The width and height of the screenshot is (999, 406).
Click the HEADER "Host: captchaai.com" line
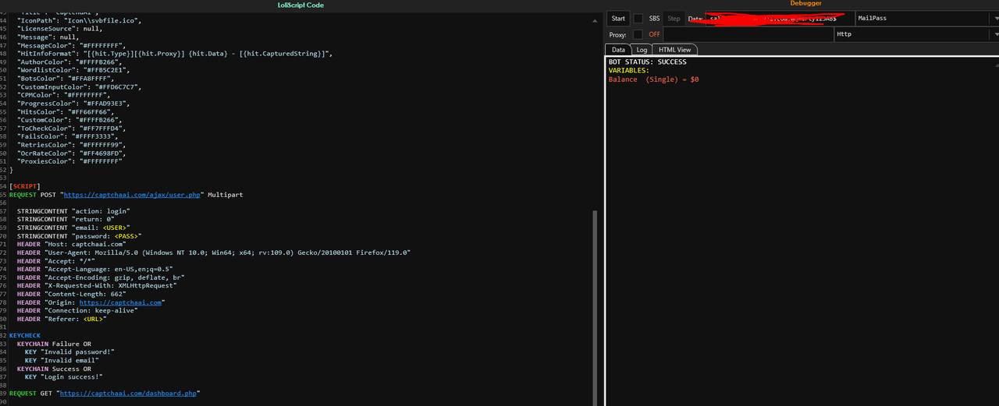coord(71,244)
